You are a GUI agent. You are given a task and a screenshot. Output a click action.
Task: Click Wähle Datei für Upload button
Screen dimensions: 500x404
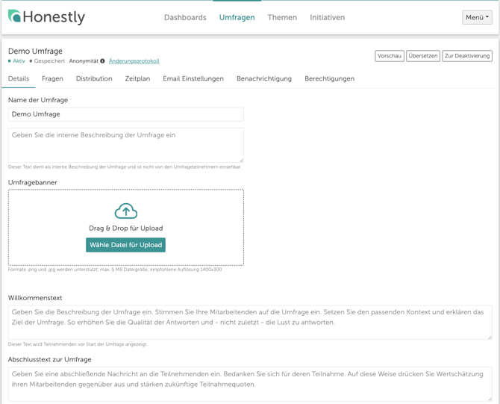pyautogui.click(x=125, y=245)
